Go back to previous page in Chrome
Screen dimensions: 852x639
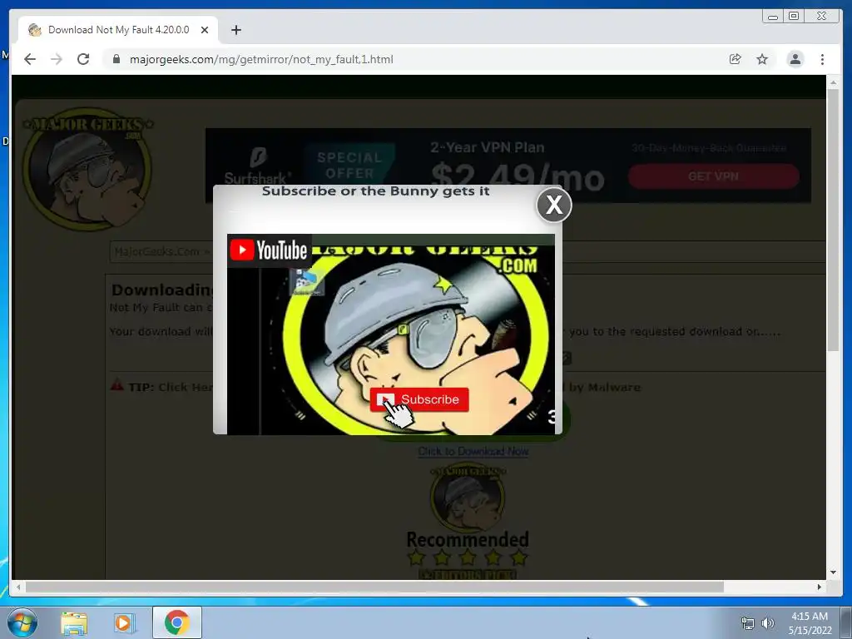pyautogui.click(x=30, y=59)
